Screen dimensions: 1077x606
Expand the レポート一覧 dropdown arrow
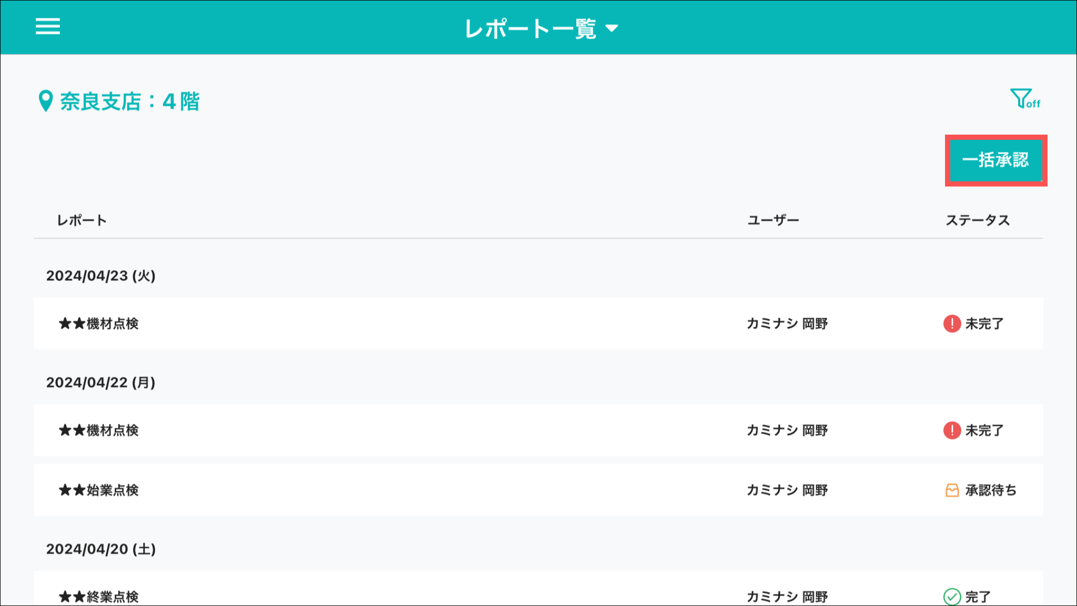click(x=612, y=28)
